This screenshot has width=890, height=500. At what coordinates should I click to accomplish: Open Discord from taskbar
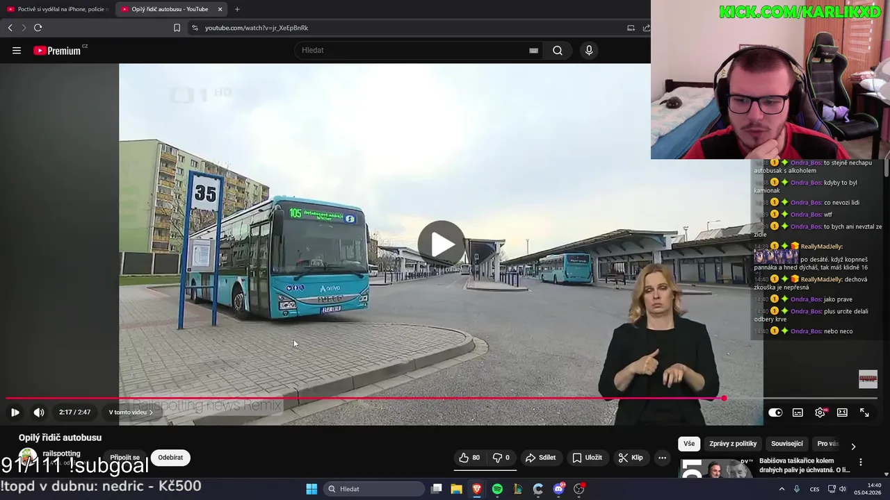coord(558,489)
